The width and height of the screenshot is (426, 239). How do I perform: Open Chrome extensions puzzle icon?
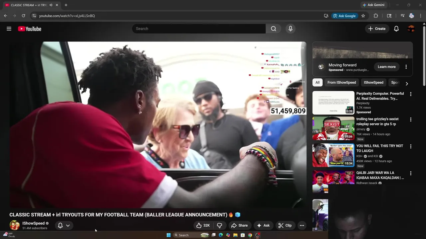(x=376, y=16)
